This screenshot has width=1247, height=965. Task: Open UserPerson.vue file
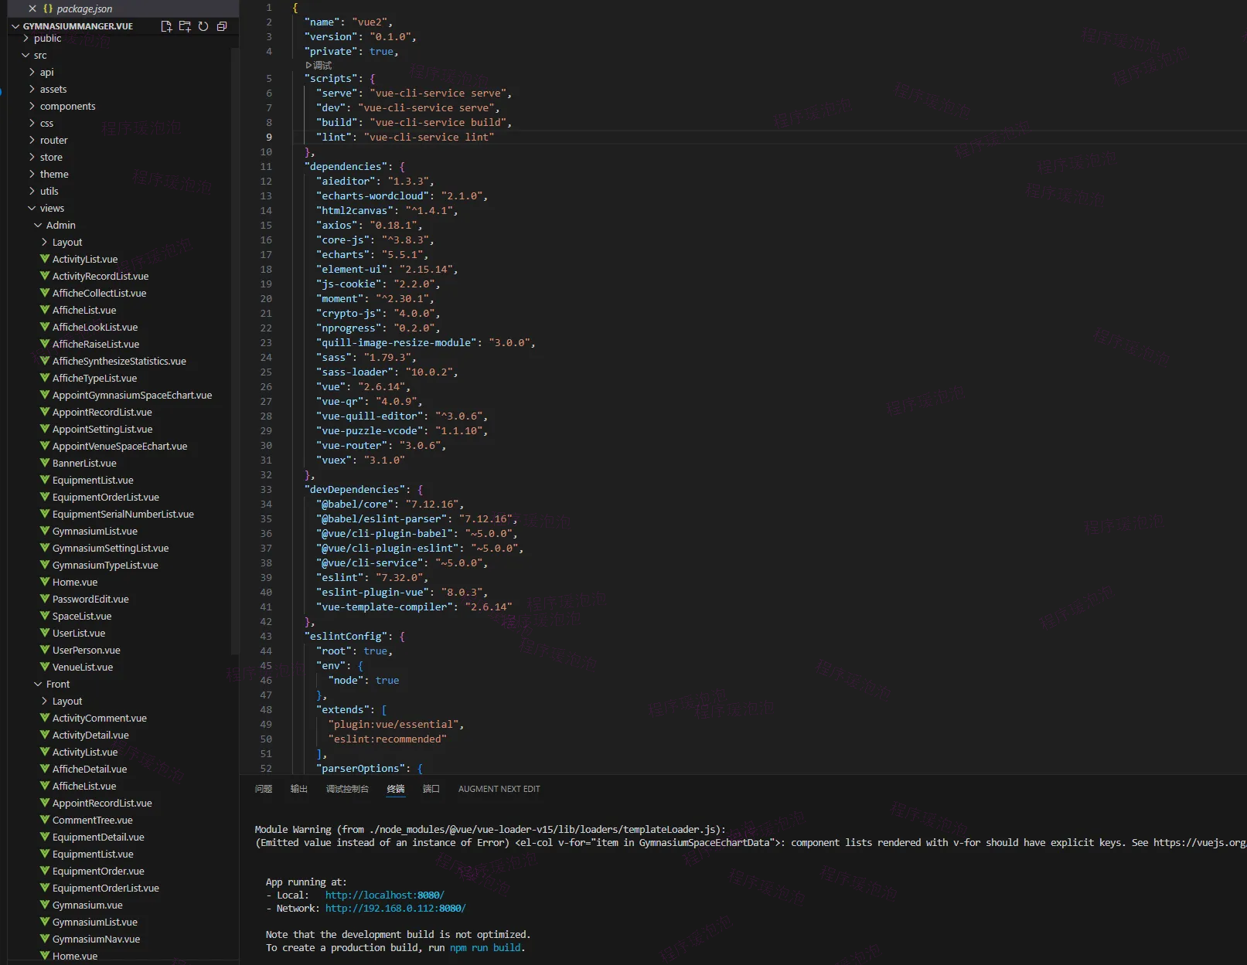click(87, 650)
